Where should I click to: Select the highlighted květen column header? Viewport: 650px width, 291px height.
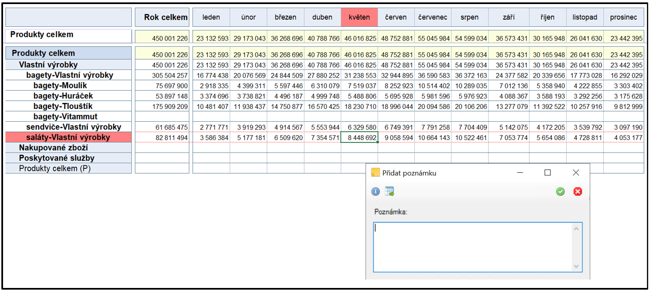pyautogui.click(x=359, y=17)
